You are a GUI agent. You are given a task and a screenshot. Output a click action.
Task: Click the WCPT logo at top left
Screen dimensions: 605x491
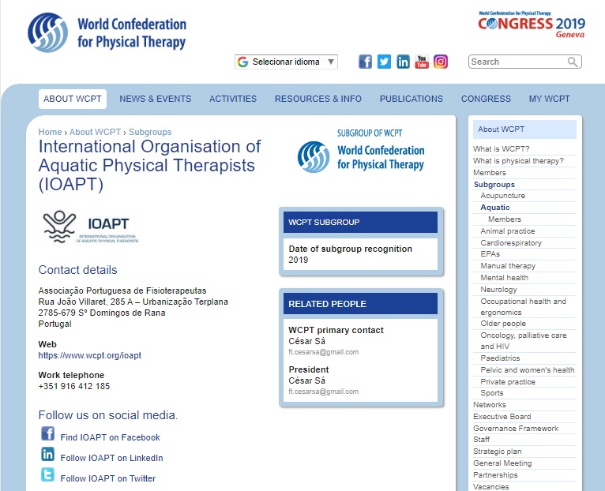point(107,33)
